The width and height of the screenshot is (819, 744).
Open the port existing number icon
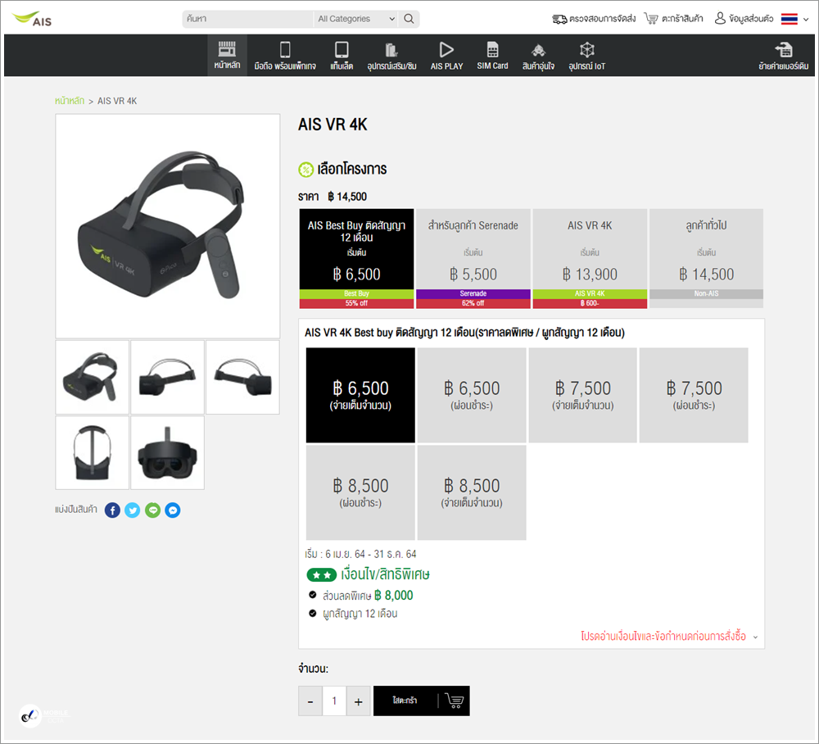point(784,50)
